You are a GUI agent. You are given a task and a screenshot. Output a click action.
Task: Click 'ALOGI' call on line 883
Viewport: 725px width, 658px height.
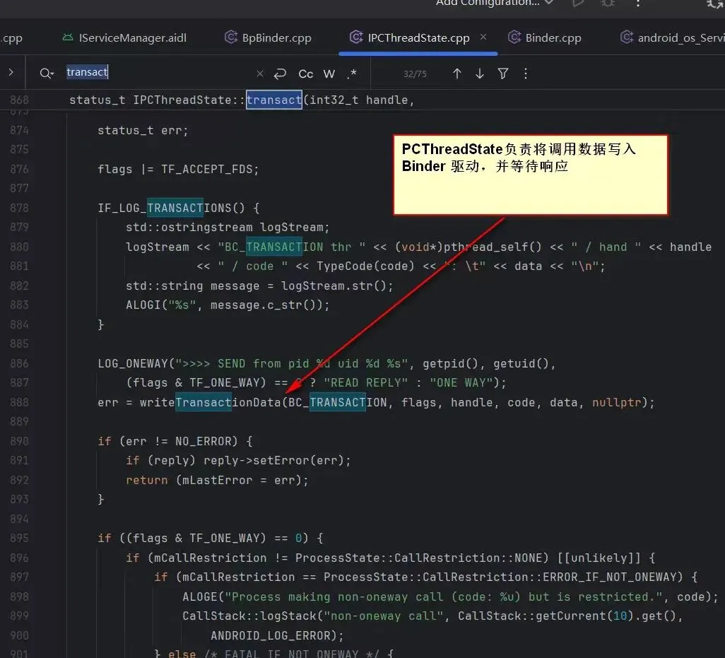click(x=143, y=305)
